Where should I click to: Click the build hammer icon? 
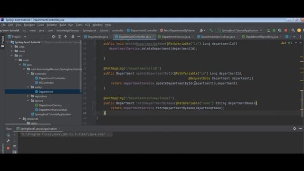click(x=211, y=30)
